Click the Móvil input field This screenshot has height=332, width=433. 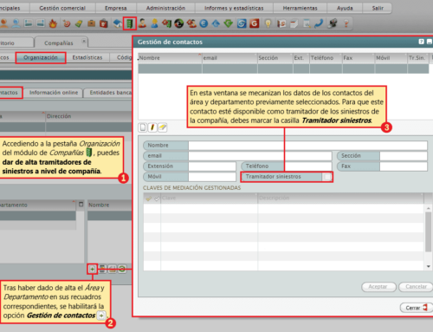click(x=212, y=177)
